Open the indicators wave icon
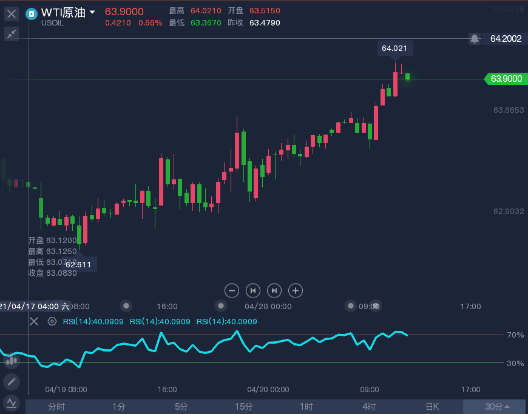The height and width of the screenshot is (414, 528). pos(12,402)
